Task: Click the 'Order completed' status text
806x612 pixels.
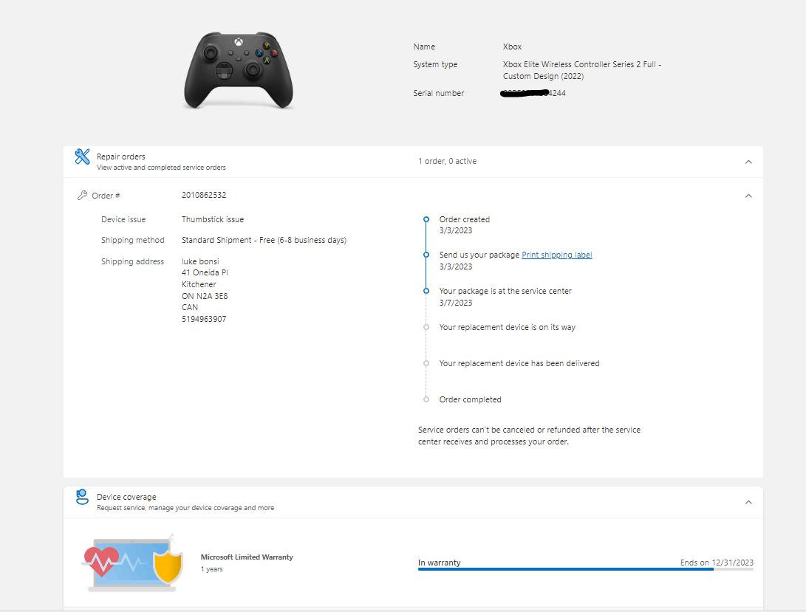Action: click(470, 400)
